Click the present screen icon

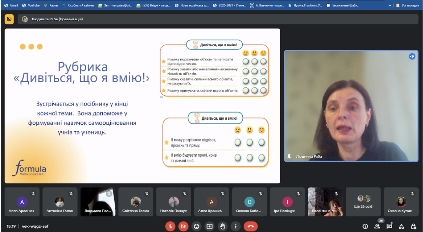tap(210, 226)
